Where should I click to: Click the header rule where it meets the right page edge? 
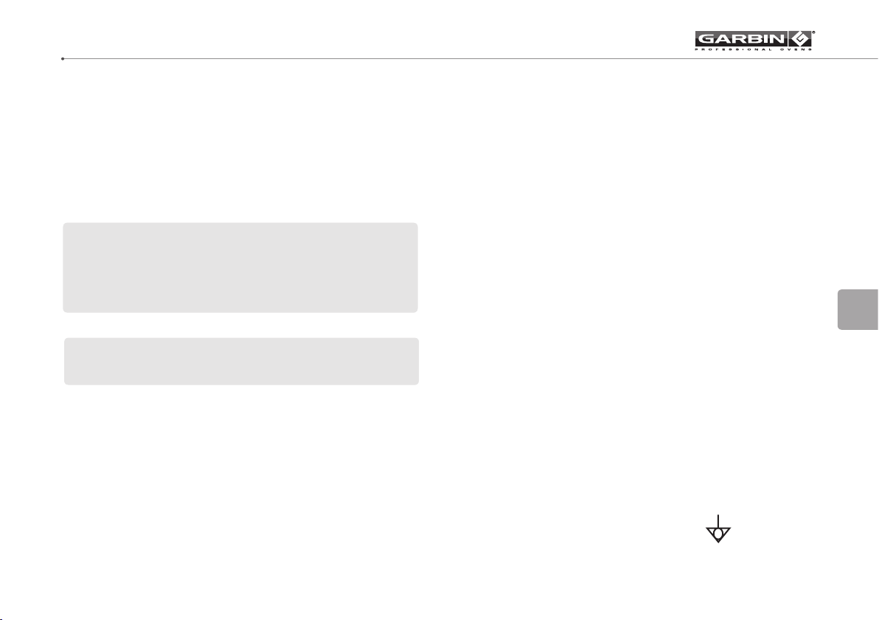pyautogui.click(x=876, y=58)
